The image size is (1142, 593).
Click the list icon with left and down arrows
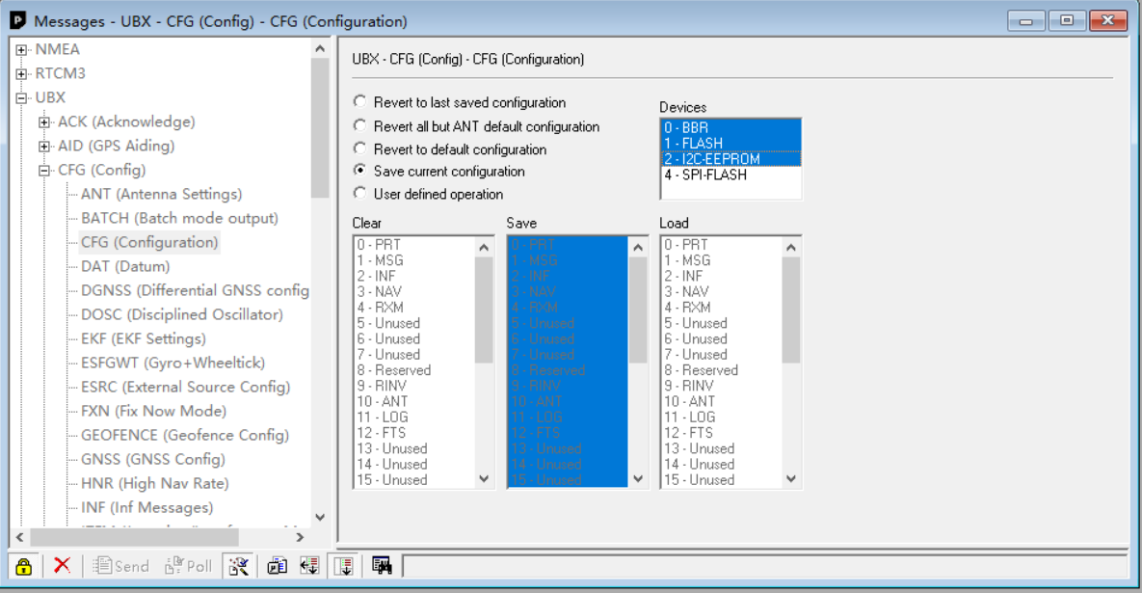pos(310,566)
